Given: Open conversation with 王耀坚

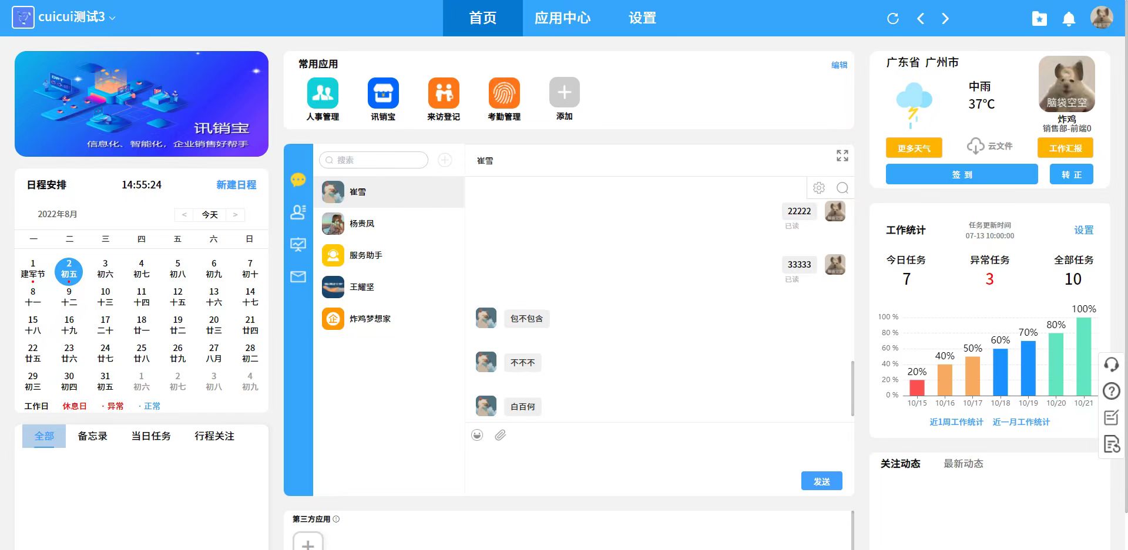Looking at the screenshot, I should pyautogui.click(x=389, y=287).
